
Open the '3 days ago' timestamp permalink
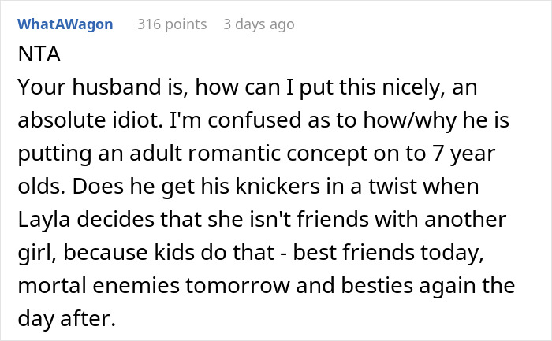258,24
